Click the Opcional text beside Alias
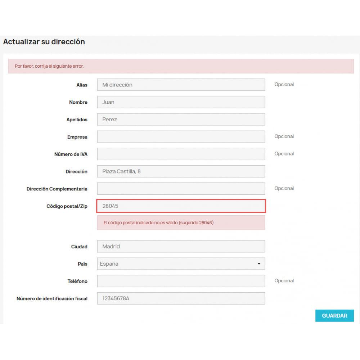Image resolution: width=360 pixels, height=360 pixels. click(284, 85)
